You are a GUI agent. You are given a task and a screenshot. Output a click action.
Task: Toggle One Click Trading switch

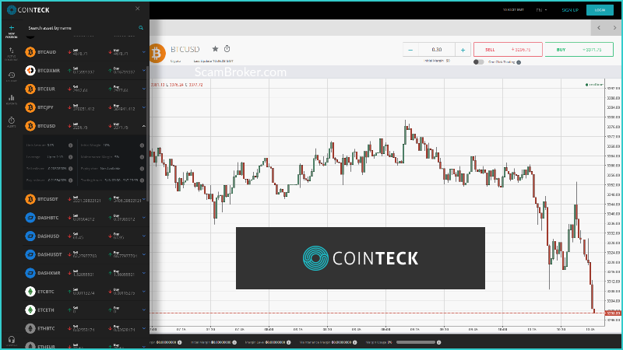coord(479,62)
